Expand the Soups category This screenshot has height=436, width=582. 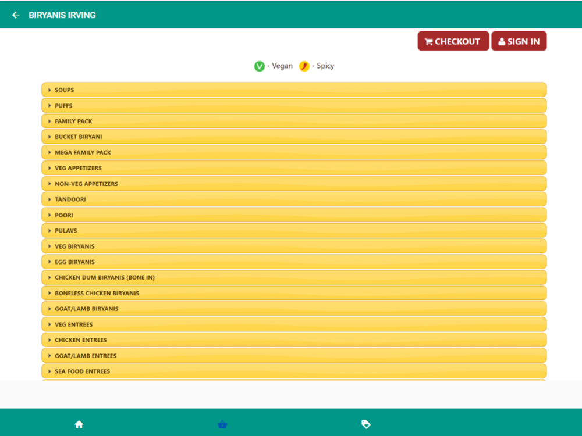coord(294,90)
